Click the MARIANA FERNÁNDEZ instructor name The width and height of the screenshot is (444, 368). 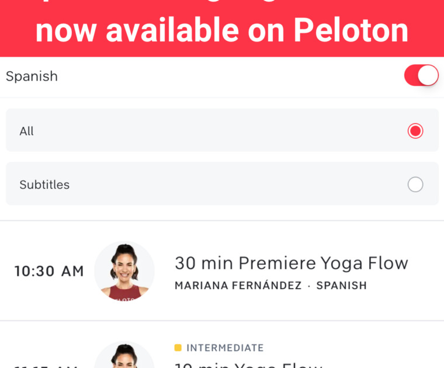pos(238,286)
